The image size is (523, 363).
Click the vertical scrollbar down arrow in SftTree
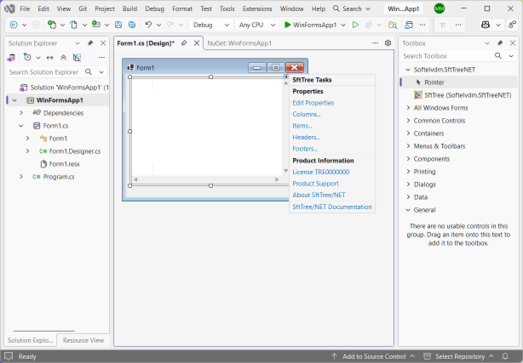coord(286,171)
